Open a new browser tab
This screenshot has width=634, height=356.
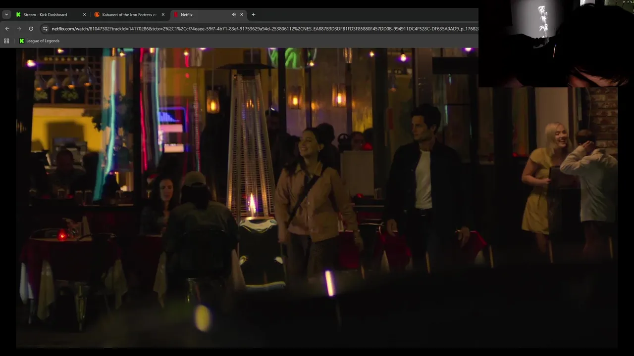coord(254,15)
